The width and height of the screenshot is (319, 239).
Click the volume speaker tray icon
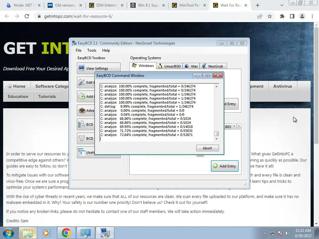(288, 233)
